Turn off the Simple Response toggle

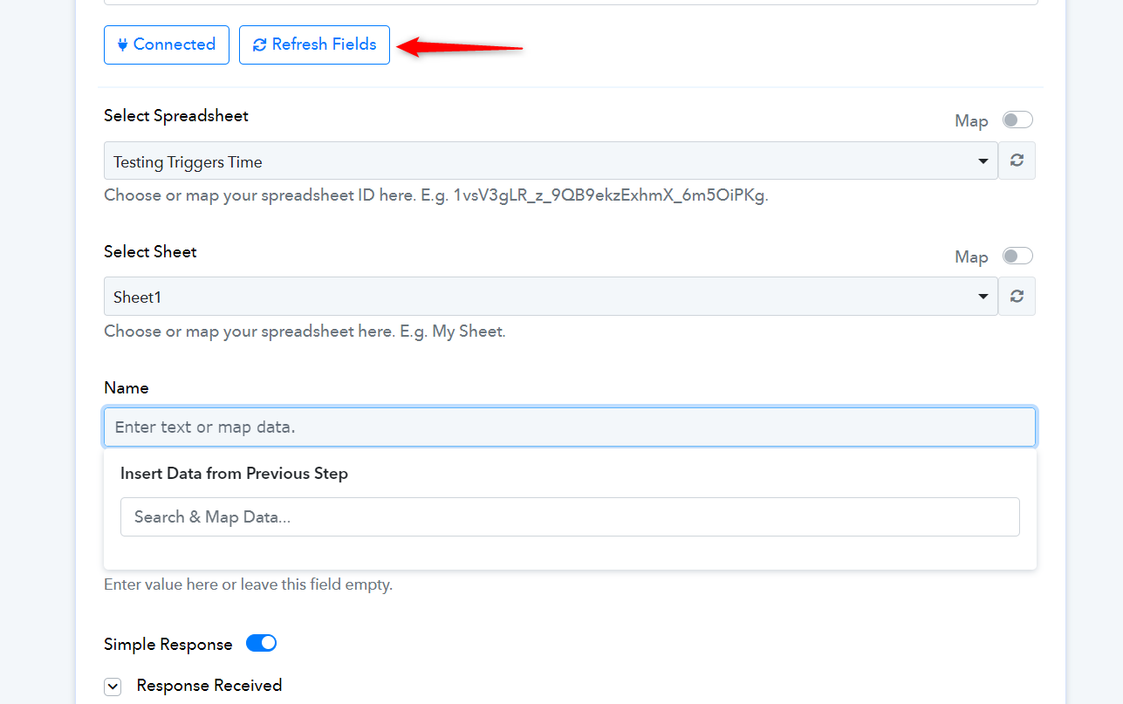point(261,643)
